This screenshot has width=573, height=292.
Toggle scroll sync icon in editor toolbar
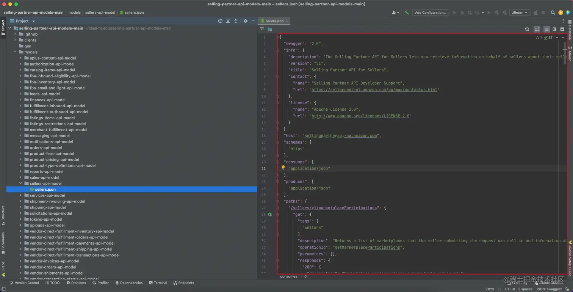537,29
